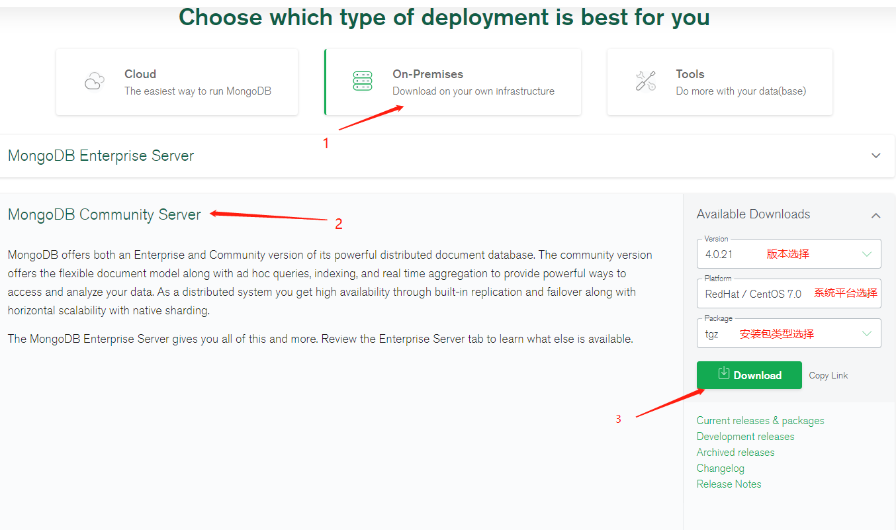896x530 pixels.
Task: Open the Platform dropdown RedHat / CentOS 7.0
Action: pos(789,293)
